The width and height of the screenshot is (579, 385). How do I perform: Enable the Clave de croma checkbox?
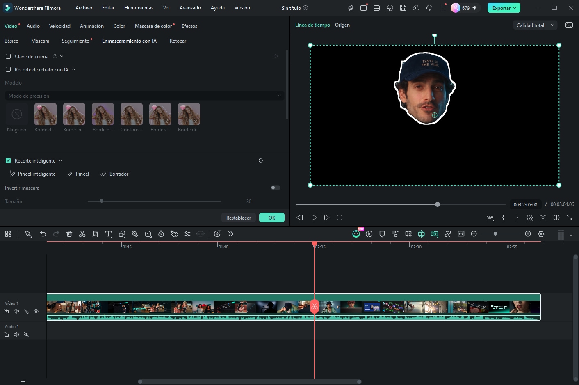point(8,56)
